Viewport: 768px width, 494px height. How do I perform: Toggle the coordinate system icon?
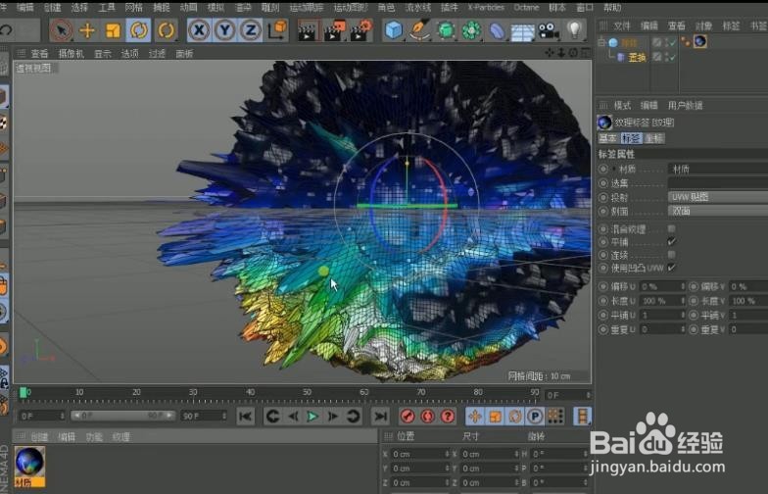[x=277, y=30]
